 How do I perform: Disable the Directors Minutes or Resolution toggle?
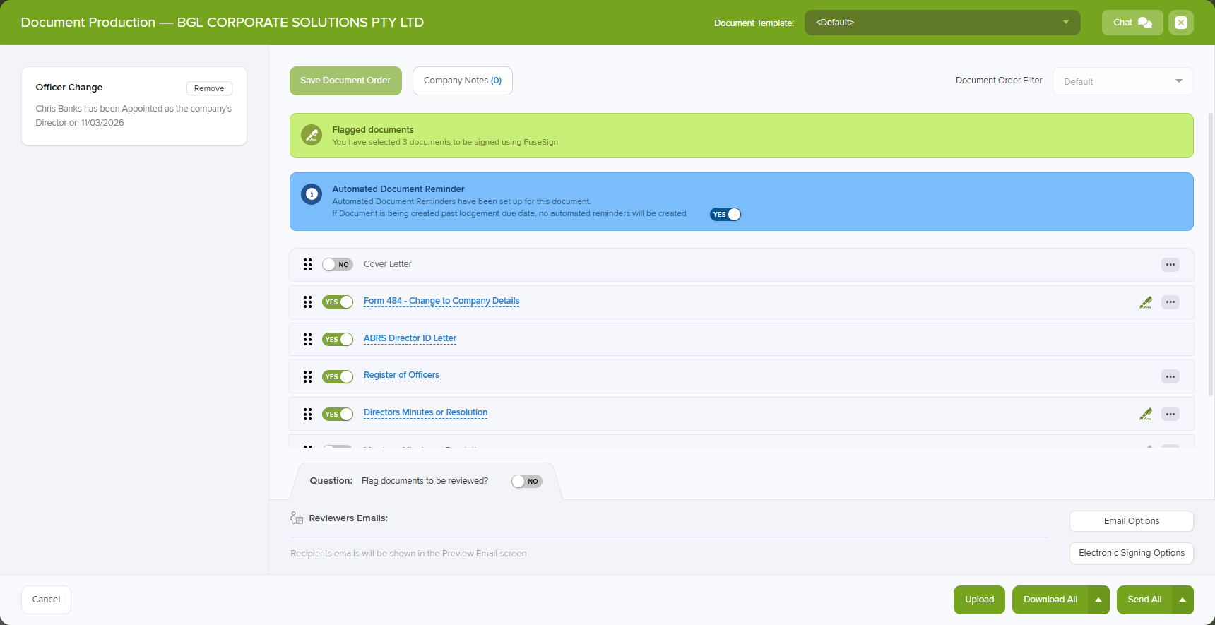[338, 415]
